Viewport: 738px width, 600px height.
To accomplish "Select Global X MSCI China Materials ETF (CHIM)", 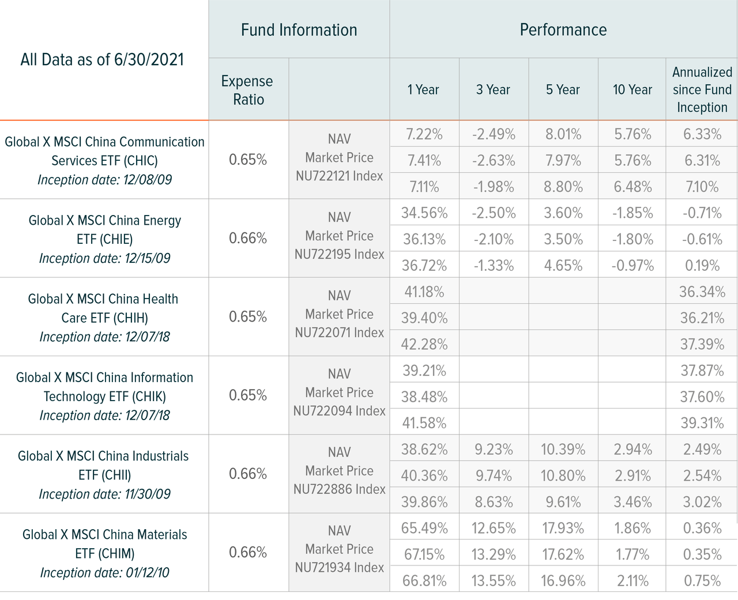I will (x=104, y=544).
